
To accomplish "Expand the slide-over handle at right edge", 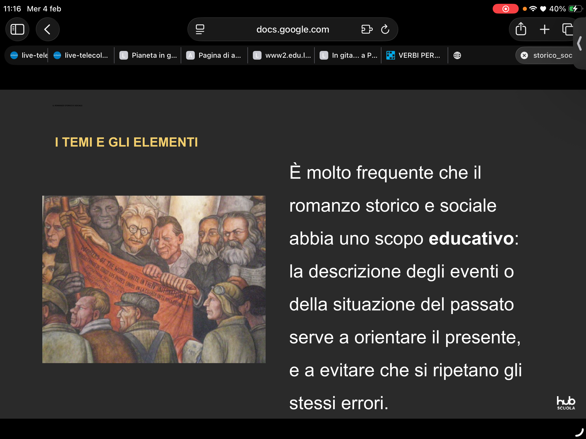I will tap(580, 43).
